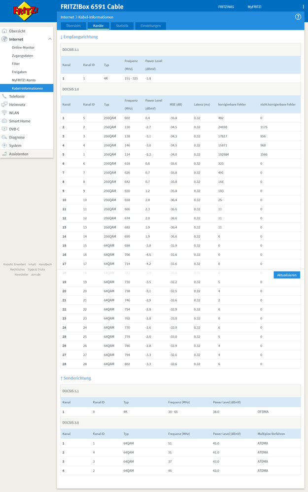This screenshot has width=308, height=492.
Task: Open Online-Monitor in sidebar
Action: tap(23, 47)
